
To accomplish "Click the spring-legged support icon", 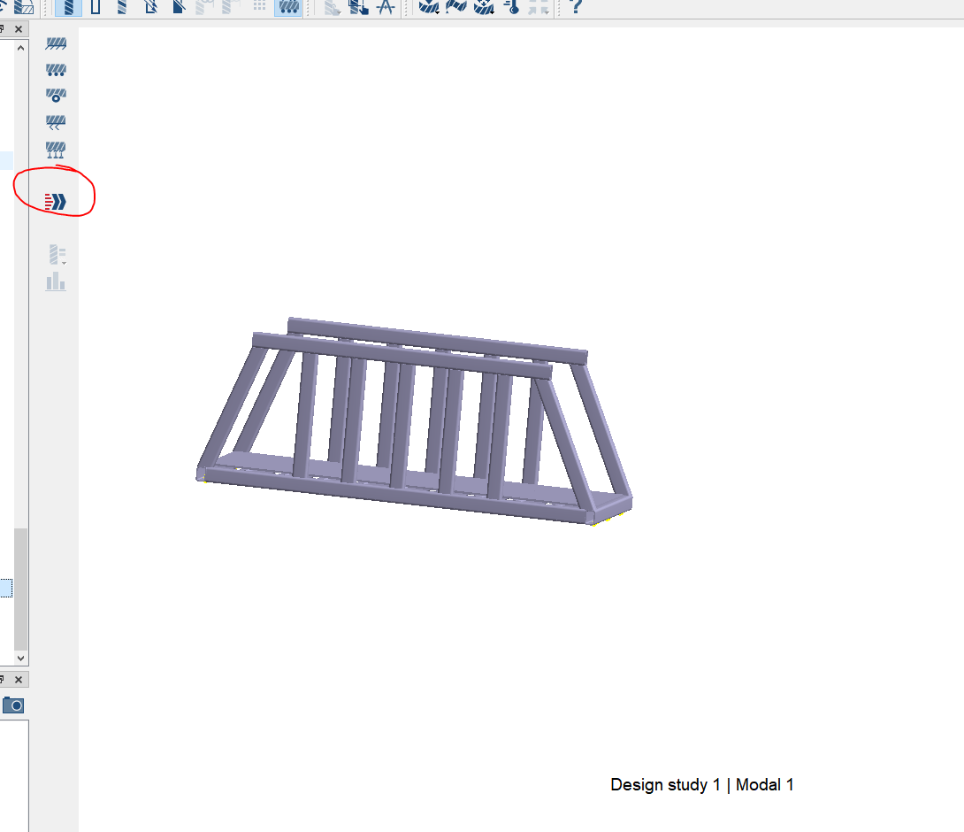I will pyautogui.click(x=57, y=150).
